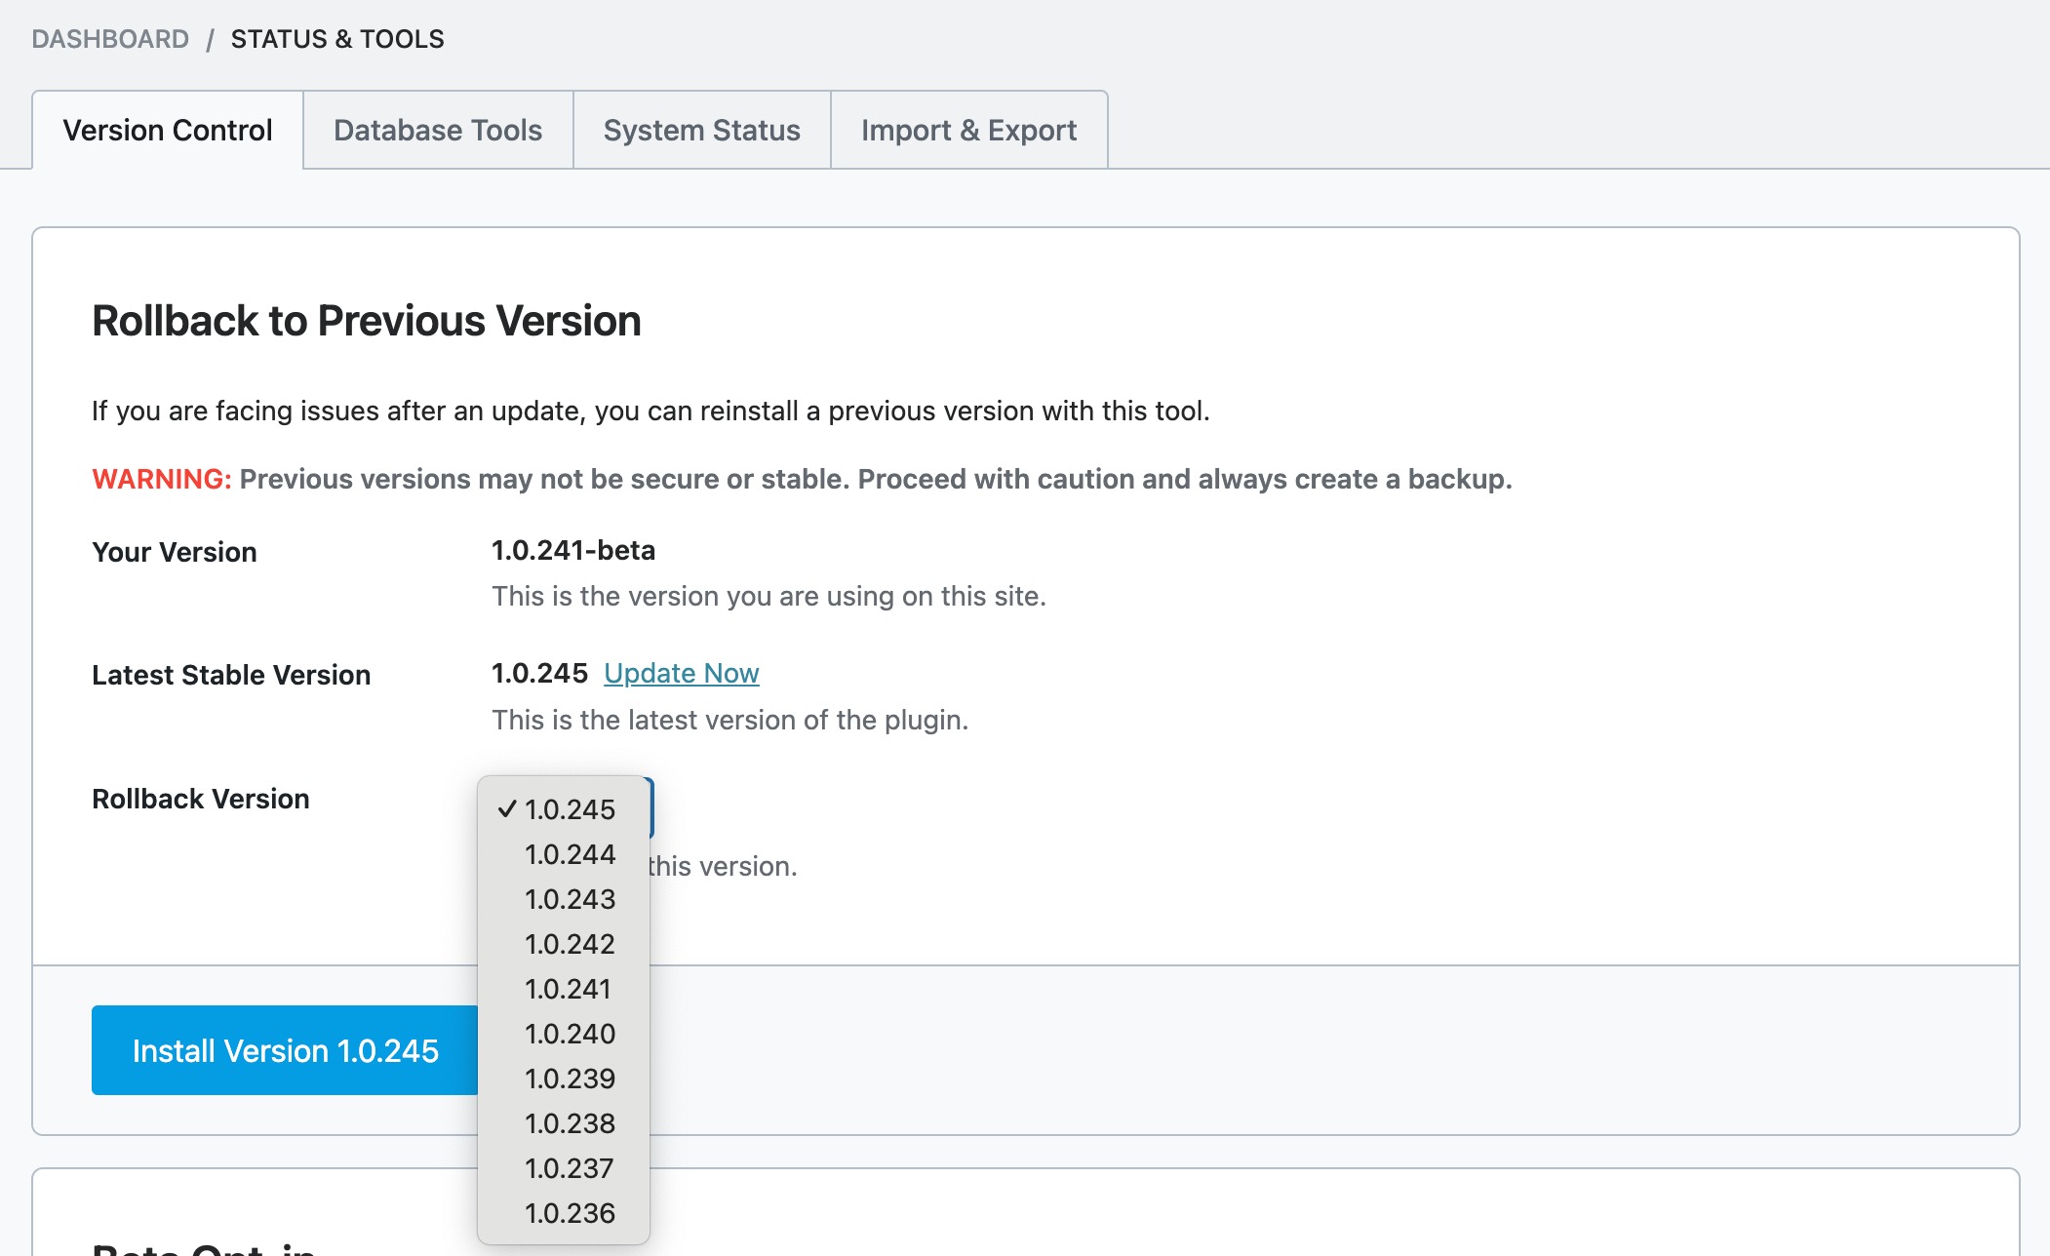Screen dimensions: 2050x1256
Task: Pick version 1.0.243 in the dropdown
Action: [x=570, y=899]
